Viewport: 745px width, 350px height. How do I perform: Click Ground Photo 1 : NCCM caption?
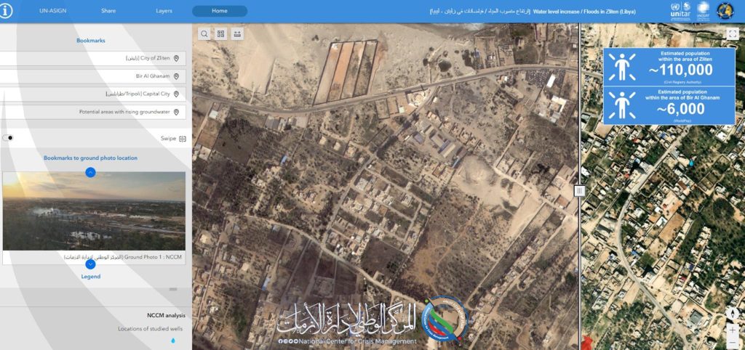pyautogui.click(x=122, y=257)
